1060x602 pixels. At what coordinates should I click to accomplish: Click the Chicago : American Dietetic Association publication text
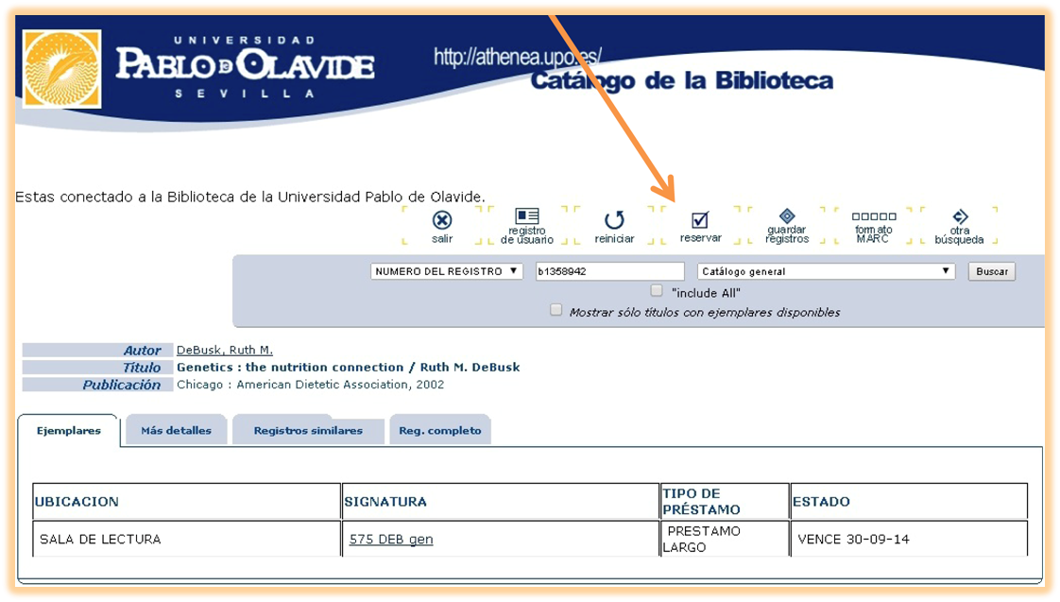click(310, 385)
